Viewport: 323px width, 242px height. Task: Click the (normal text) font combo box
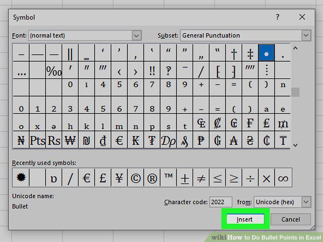(x=85, y=35)
